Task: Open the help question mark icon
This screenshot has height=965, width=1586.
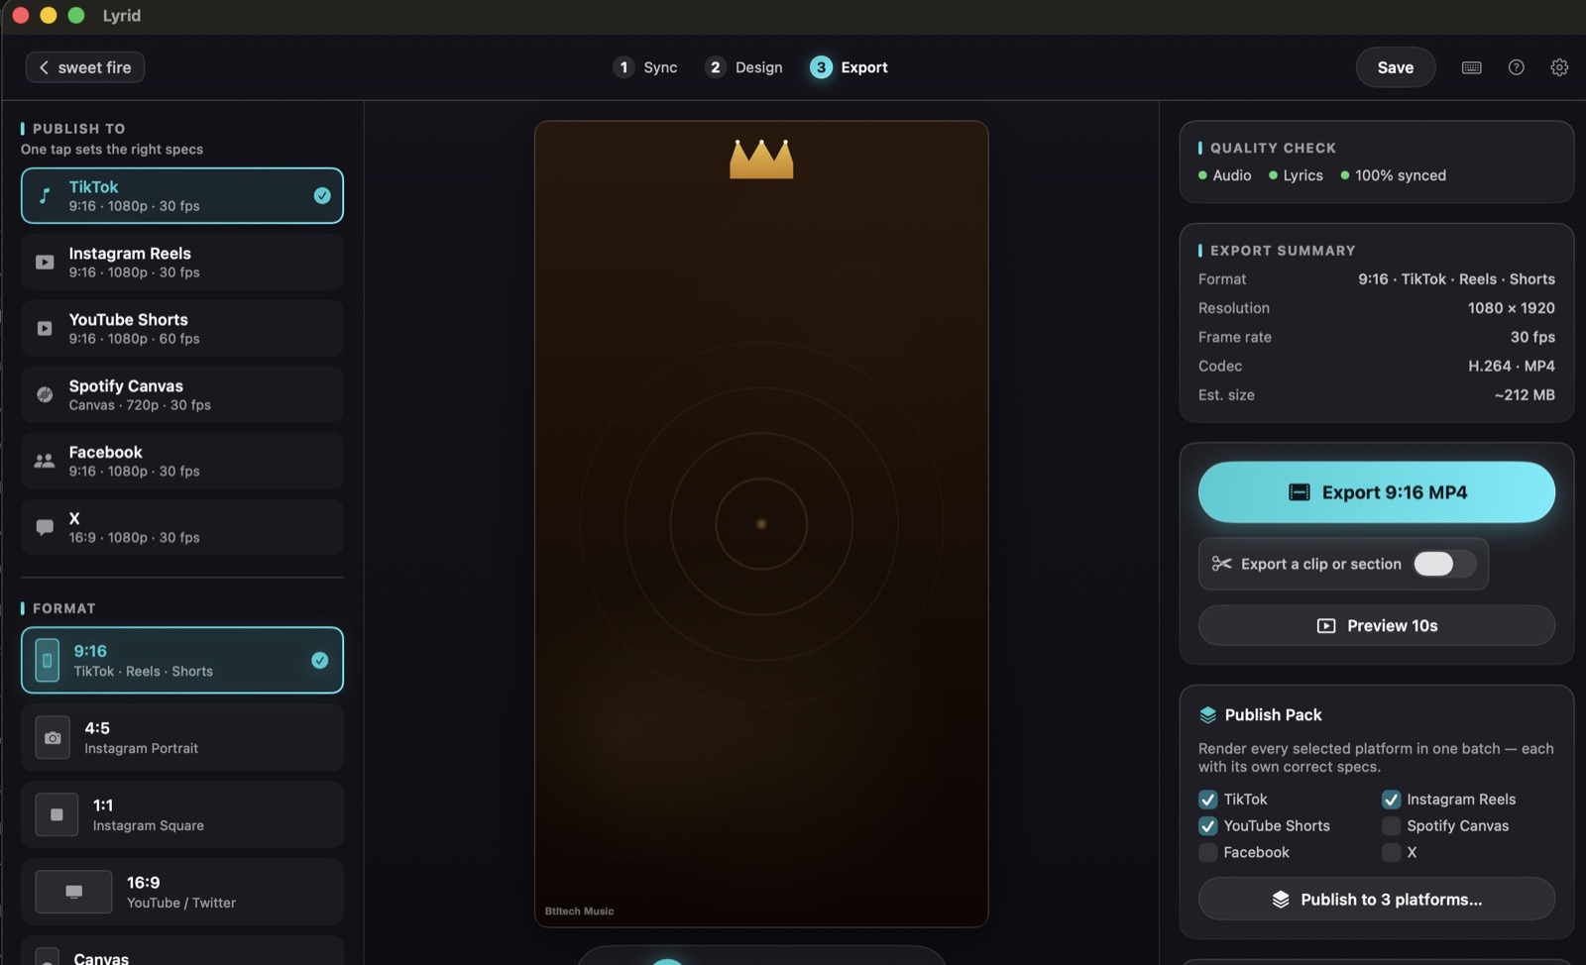Action: pos(1516,67)
